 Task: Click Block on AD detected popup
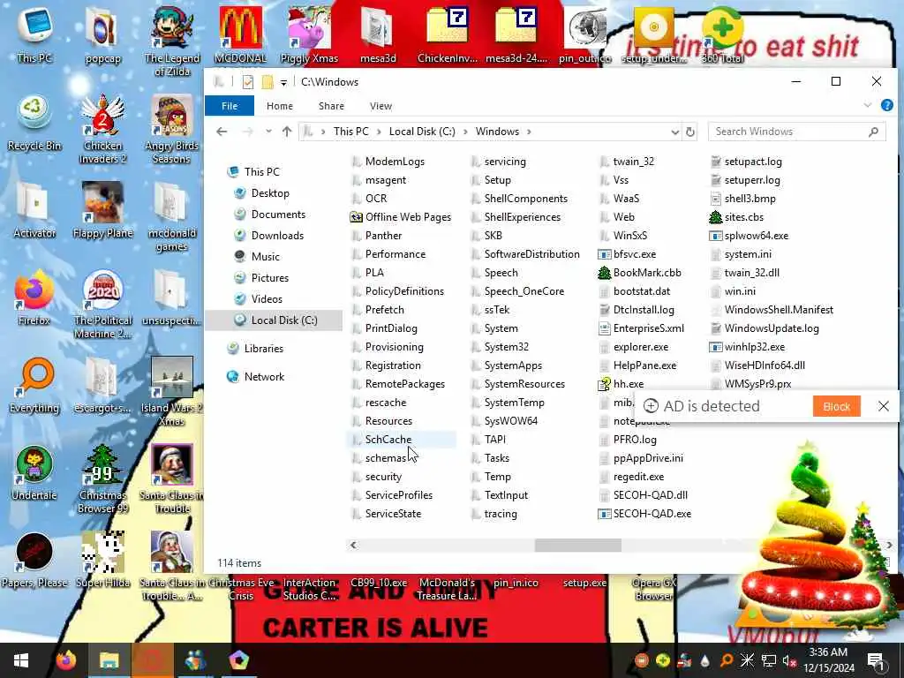pyautogui.click(x=837, y=406)
